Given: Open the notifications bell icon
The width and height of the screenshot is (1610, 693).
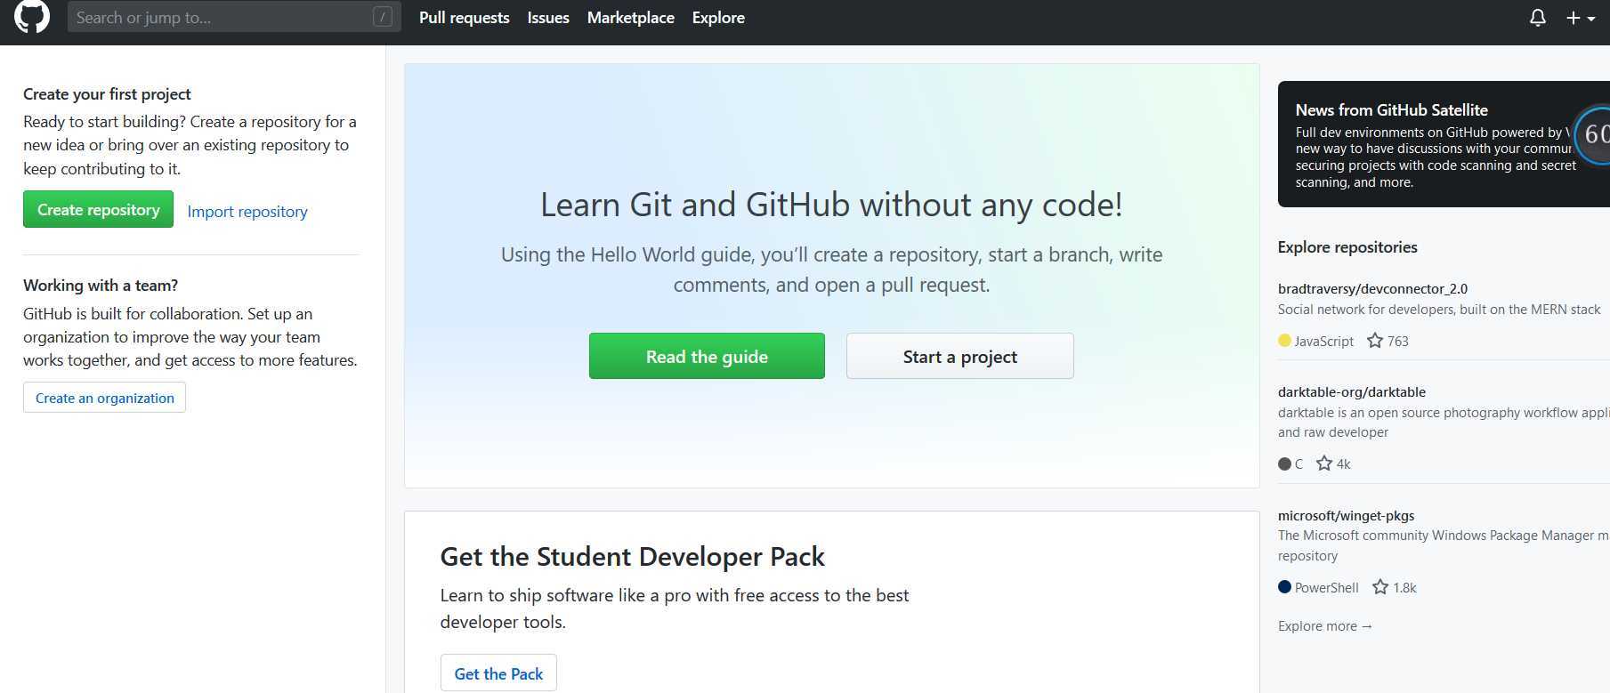Looking at the screenshot, I should pos(1537,18).
